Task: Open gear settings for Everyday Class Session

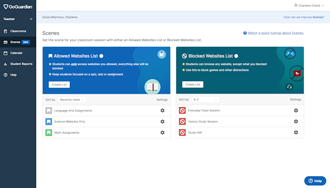Action: [x=296, y=111]
